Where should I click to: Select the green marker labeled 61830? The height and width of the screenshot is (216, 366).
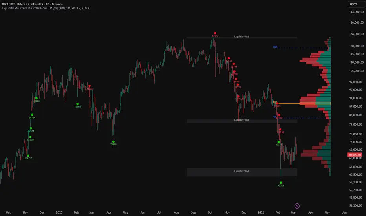click(30, 137)
